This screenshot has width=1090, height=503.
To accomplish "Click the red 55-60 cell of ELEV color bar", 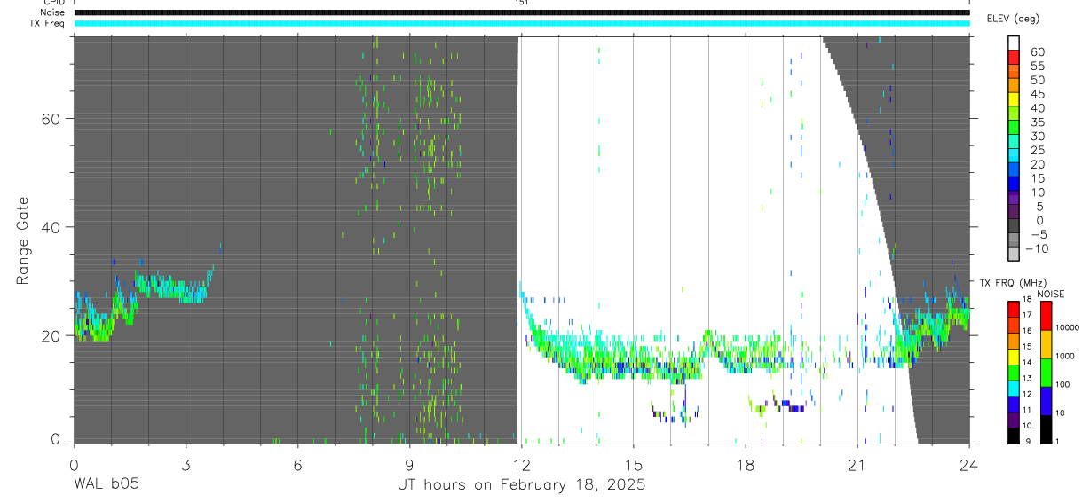I will pos(1014,59).
